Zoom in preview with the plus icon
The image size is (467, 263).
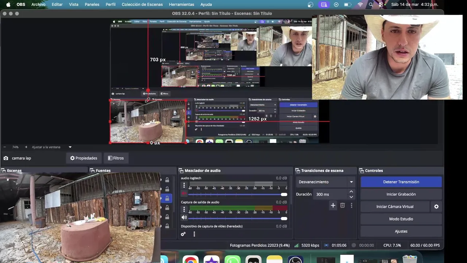click(x=26, y=147)
